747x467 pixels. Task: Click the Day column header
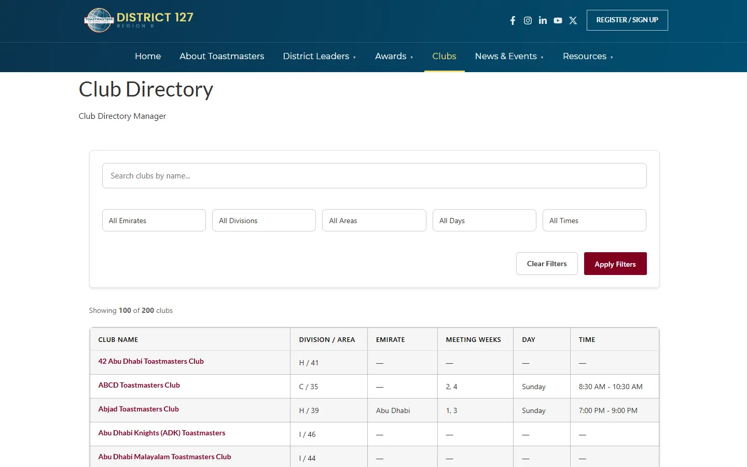(x=542, y=339)
